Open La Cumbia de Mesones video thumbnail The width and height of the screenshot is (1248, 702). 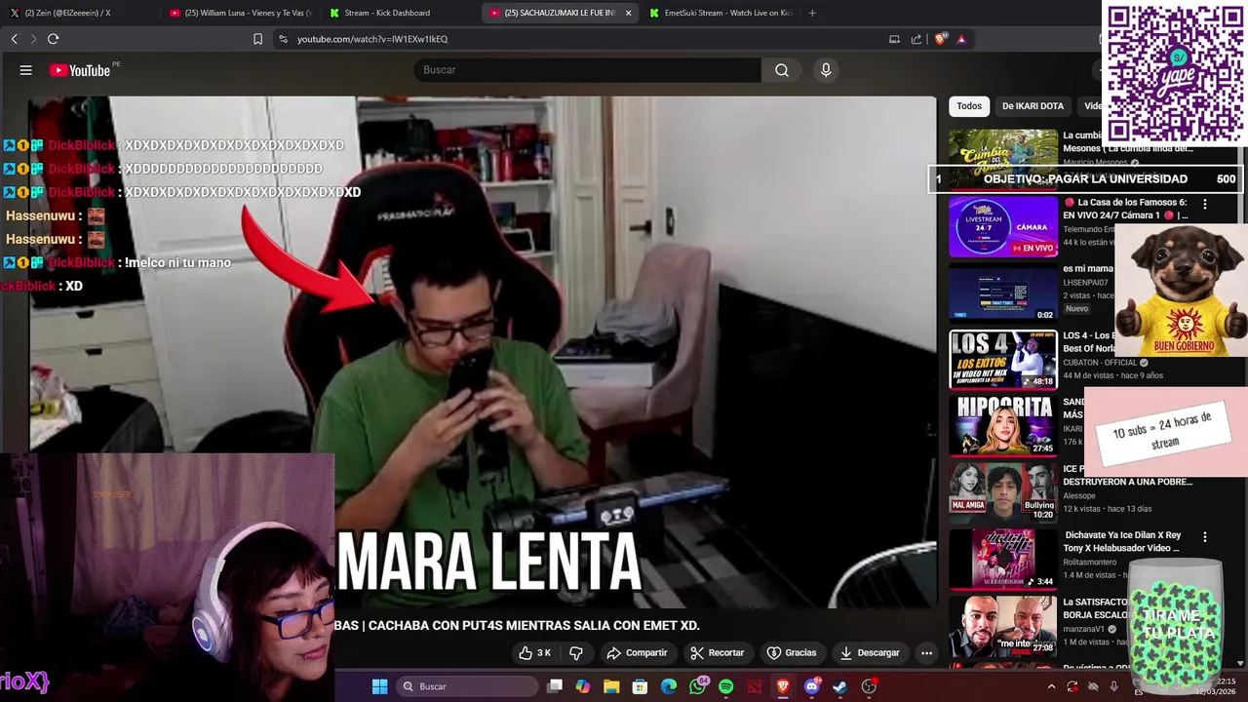tap(1003, 159)
